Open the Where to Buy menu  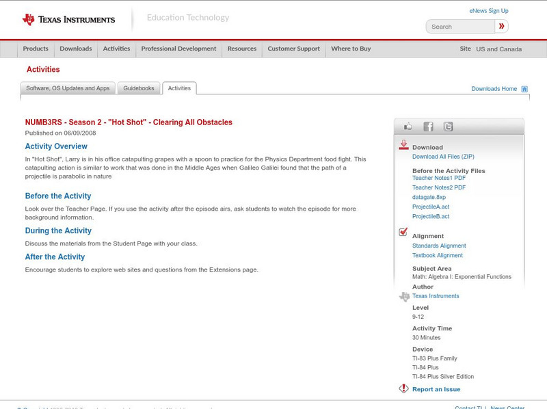(x=351, y=49)
